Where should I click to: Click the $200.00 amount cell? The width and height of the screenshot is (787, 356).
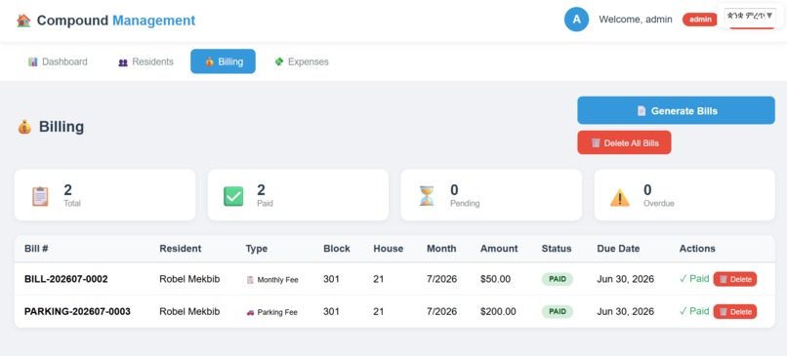pyautogui.click(x=498, y=311)
